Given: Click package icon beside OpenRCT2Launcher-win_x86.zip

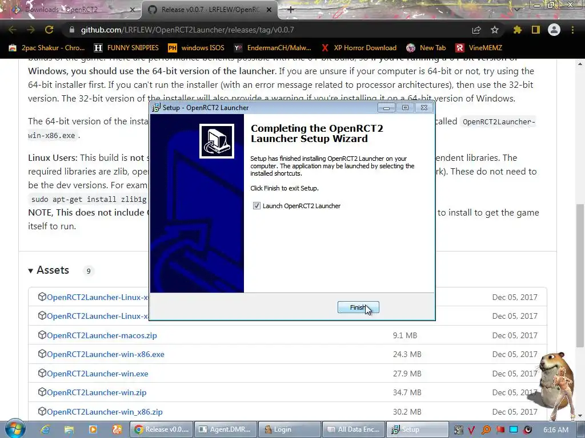Looking at the screenshot, I should [42, 412].
